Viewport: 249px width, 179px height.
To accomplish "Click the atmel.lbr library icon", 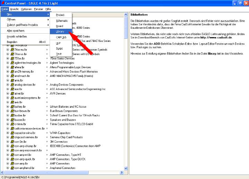I will tap(12, 93).
